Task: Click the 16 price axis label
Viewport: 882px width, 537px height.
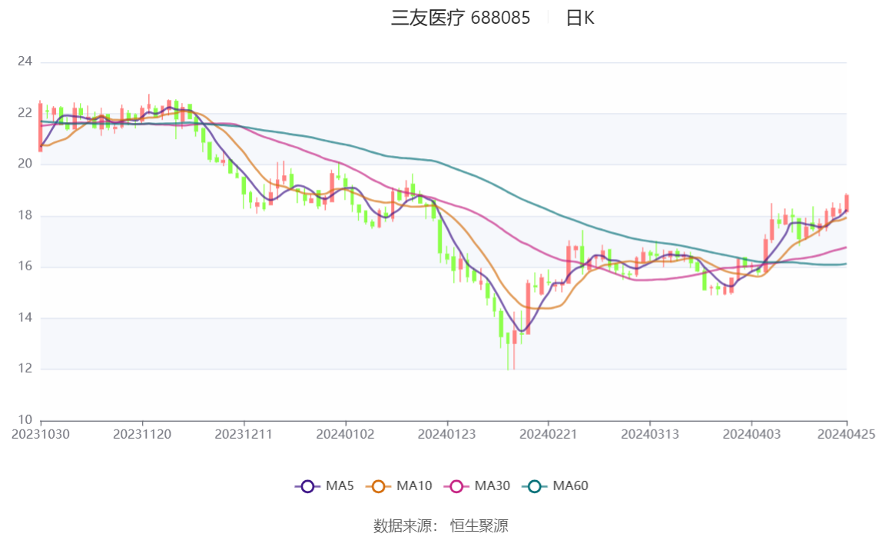Action: (x=25, y=266)
